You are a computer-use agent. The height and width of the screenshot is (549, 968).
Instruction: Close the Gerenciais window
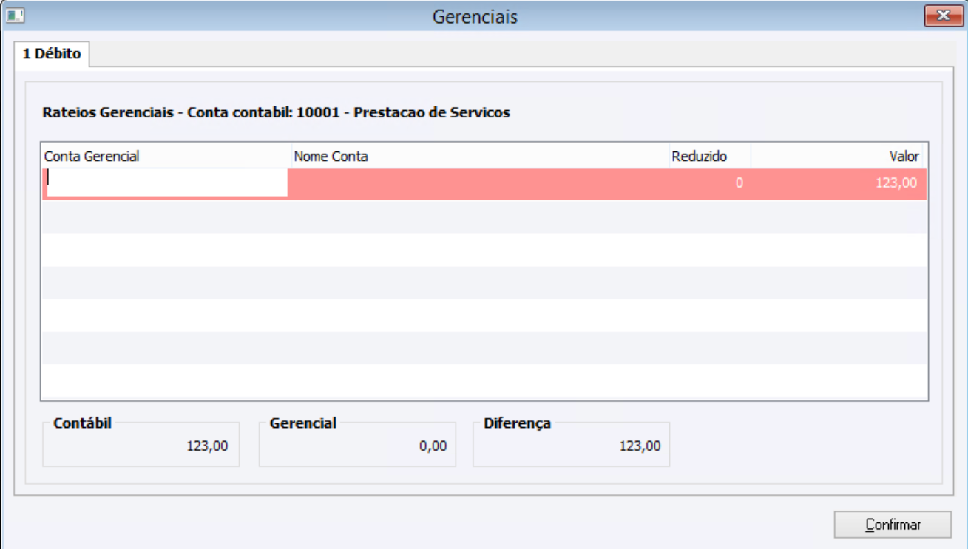point(944,16)
